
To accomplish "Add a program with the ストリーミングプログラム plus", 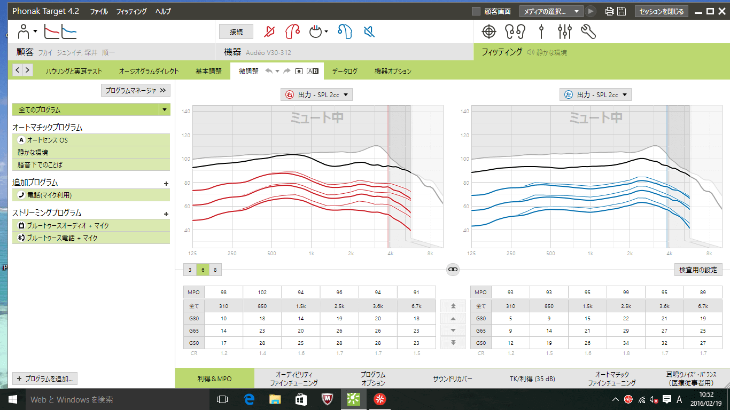I will tap(166, 214).
